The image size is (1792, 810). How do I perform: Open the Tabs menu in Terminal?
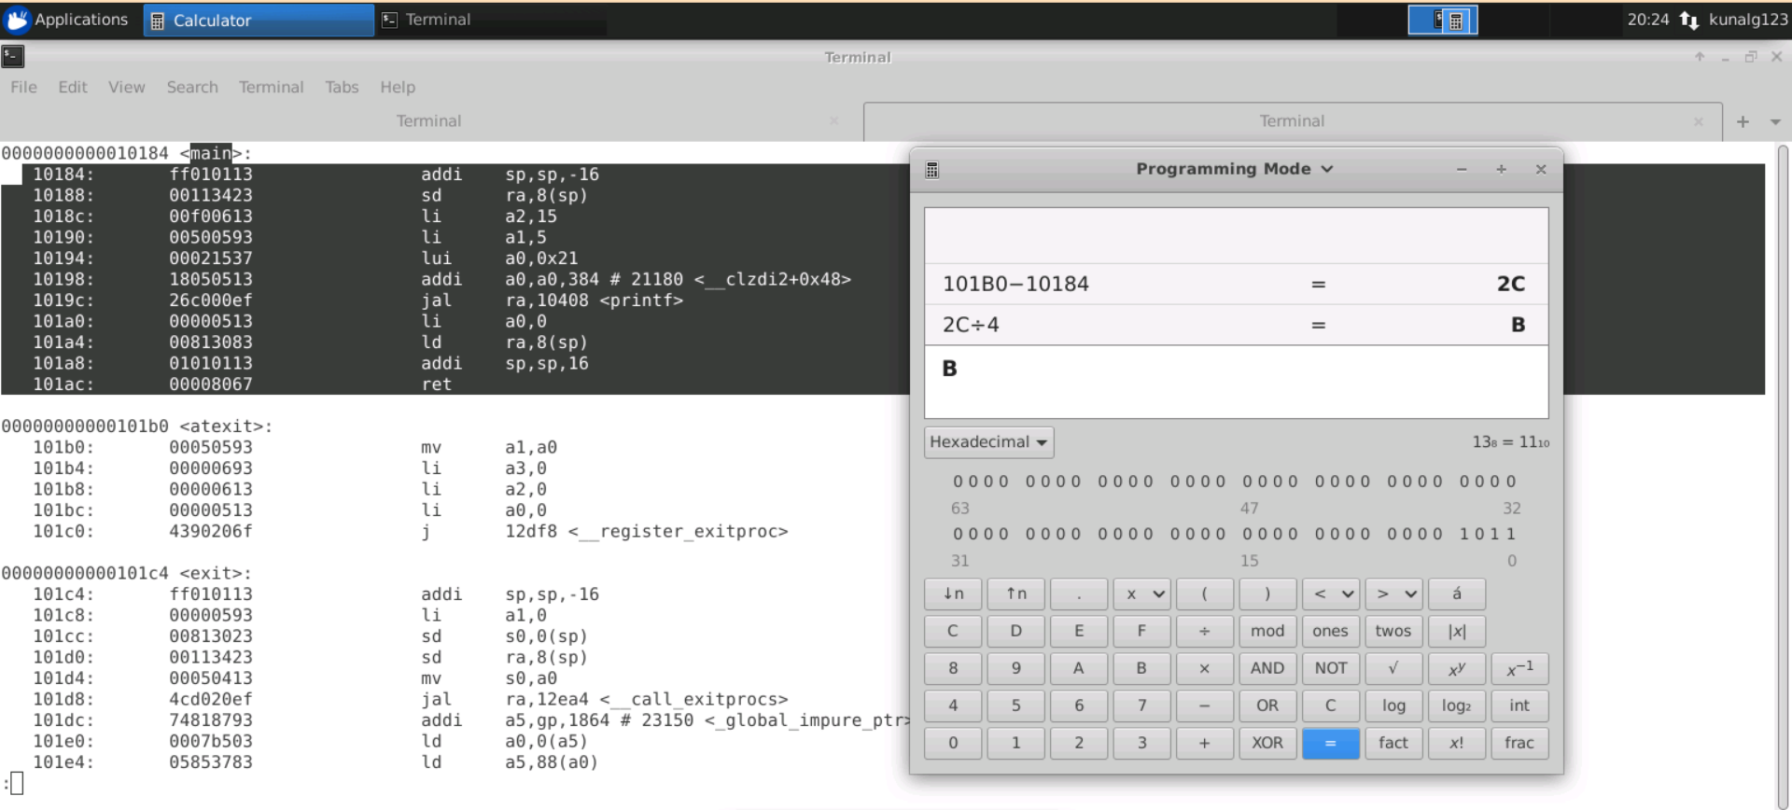click(x=342, y=87)
